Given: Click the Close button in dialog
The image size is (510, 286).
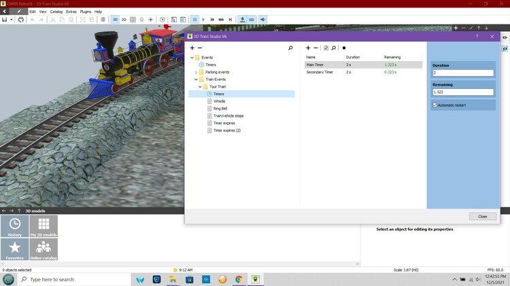Looking at the screenshot, I should (x=482, y=216).
